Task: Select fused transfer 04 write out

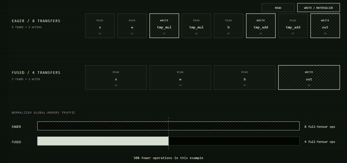Action: 309,78
